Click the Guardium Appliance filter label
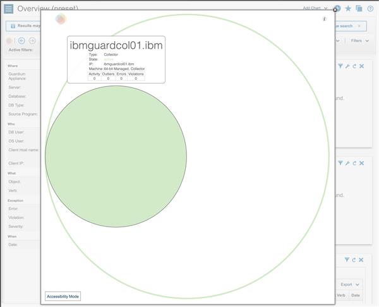 [x=17, y=76]
